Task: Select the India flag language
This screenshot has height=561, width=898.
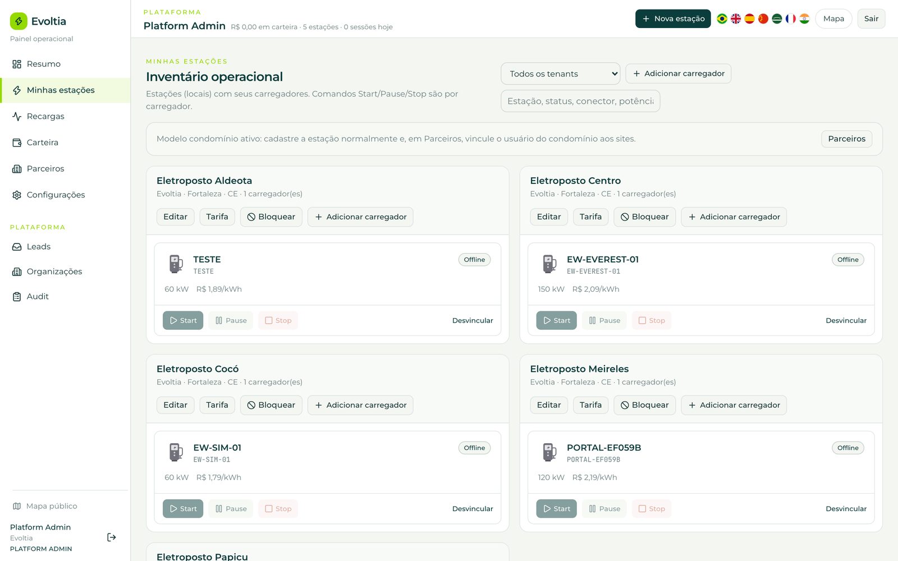Action: click(804, 19)
